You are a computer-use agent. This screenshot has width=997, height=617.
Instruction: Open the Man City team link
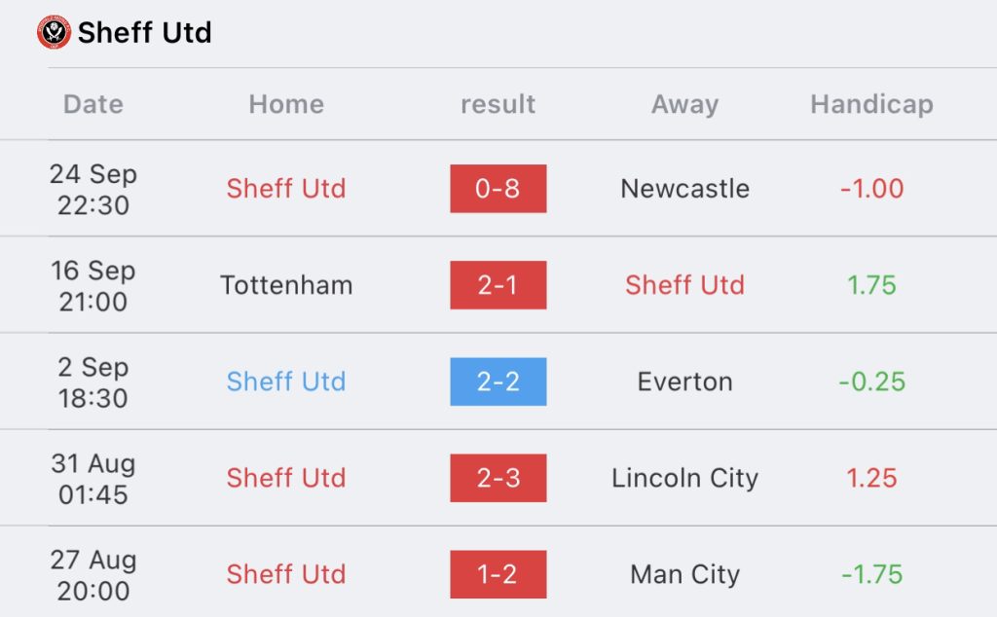click(x=684, y=574)
